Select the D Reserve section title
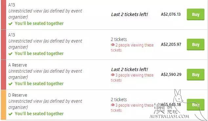Viewport: 208px width, 121px height. [x=18, y=95]
